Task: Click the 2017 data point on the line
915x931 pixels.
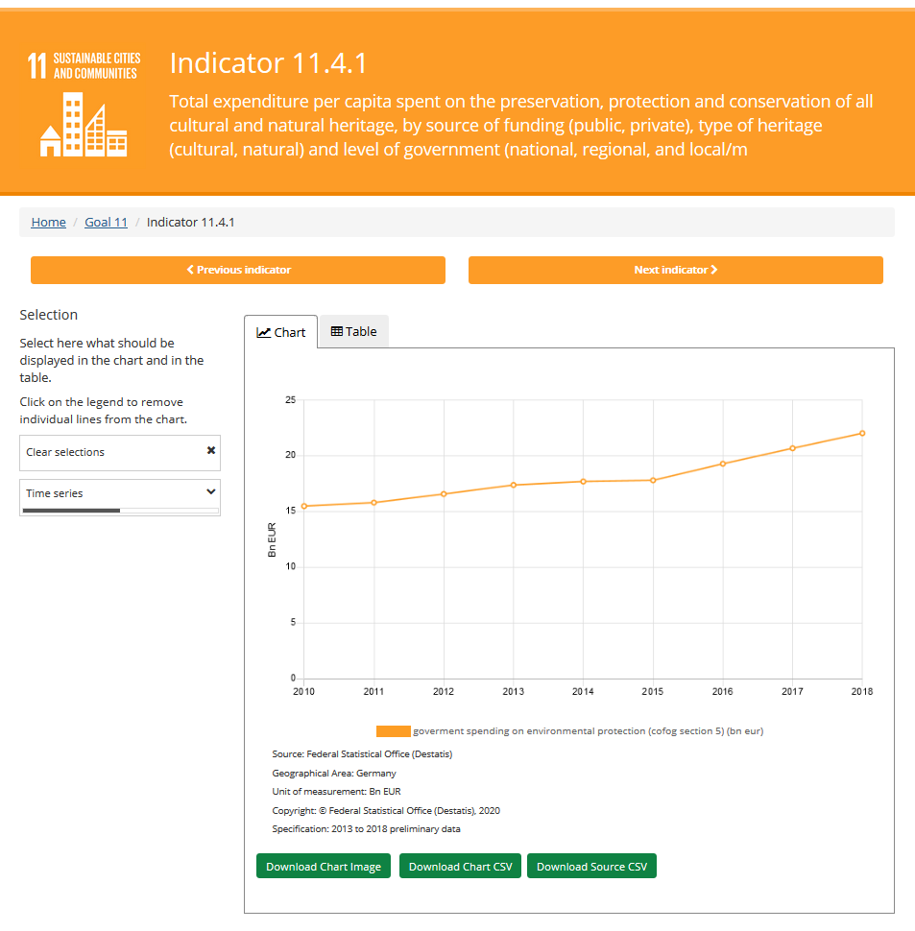Action: [x=793, y=448]
